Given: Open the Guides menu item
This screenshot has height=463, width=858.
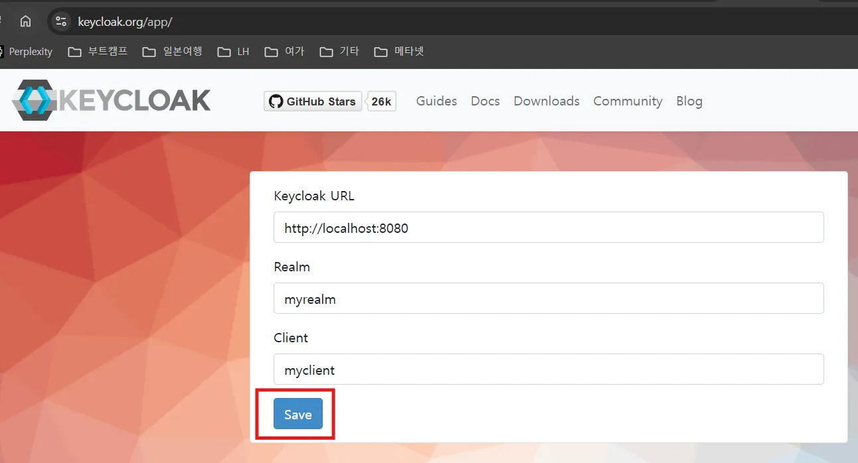Looking at the screenshot, I should (x=436, y=101).
